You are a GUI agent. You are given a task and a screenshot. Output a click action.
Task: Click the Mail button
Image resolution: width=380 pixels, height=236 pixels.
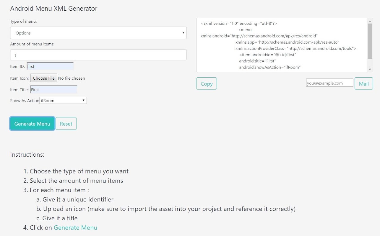click(x=364, y=83)
